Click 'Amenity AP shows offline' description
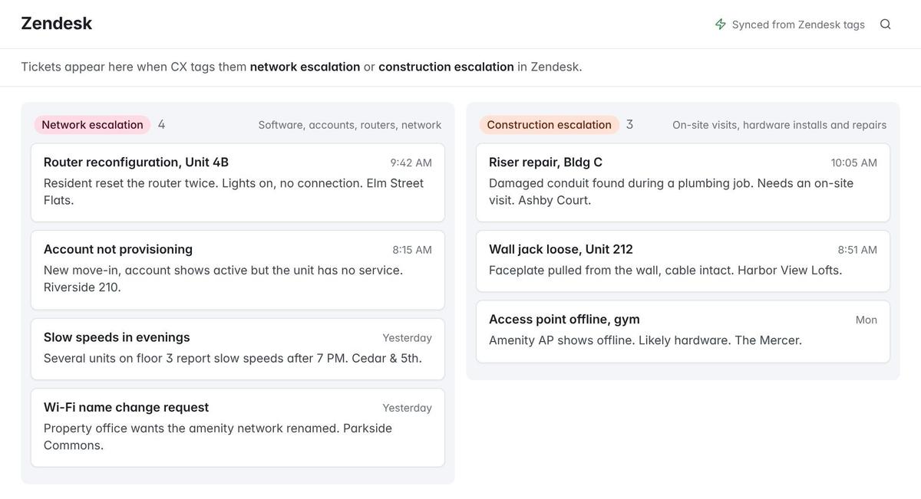This screenshot has height=499, width=921. [645, 340]
